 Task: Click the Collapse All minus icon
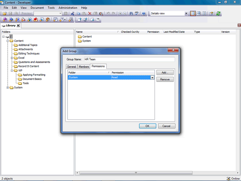click(125, 14)
